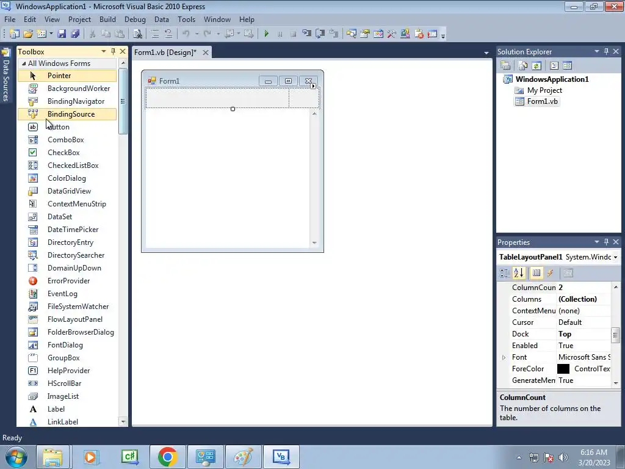Image resolution: width=625 pixels, height=469 pixels.
Task: Open the Build menu
Action: coord(107,19)
